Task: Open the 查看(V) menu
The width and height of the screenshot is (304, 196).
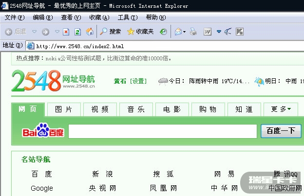Action: (71, 18)
